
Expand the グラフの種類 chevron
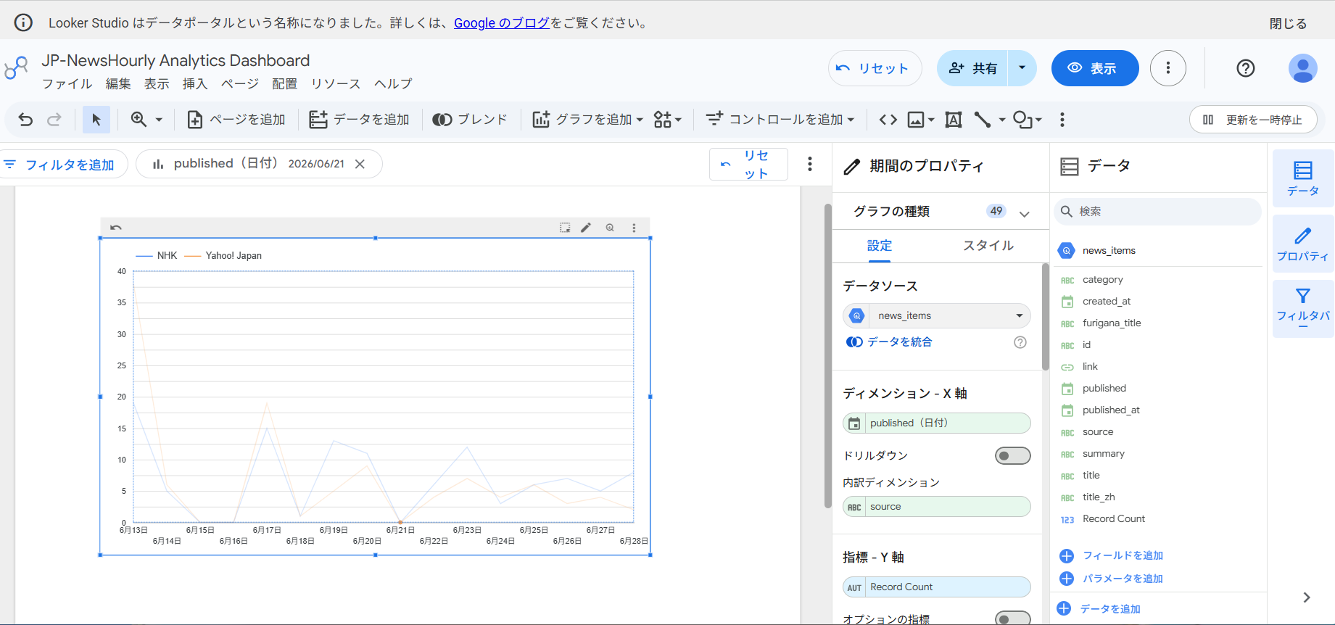pyautogui.click(x=1025, y=213)
